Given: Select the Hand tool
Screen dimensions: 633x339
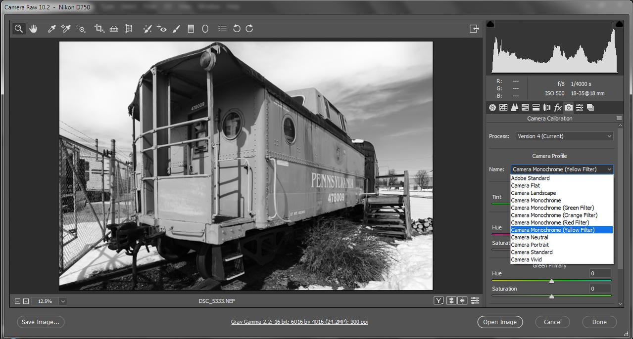Looking at the screenshot, I should pos(33,29).
